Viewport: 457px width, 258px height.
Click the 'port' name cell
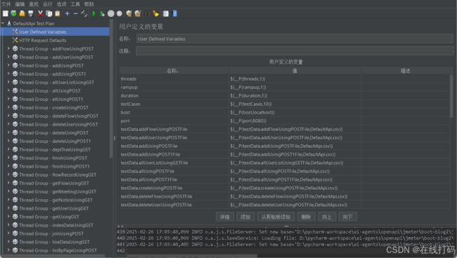[174, 121]
